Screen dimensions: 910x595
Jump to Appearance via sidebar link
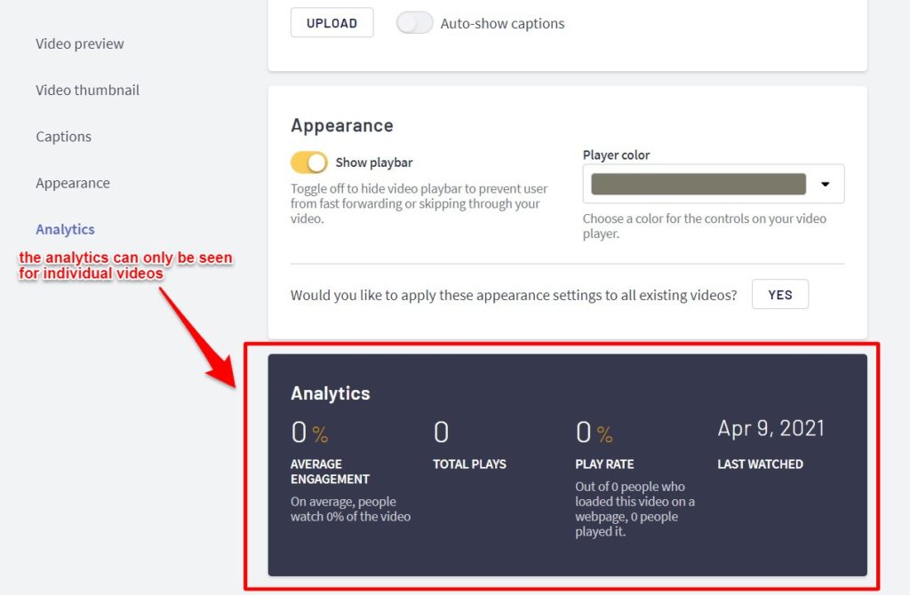click(73, 183)
